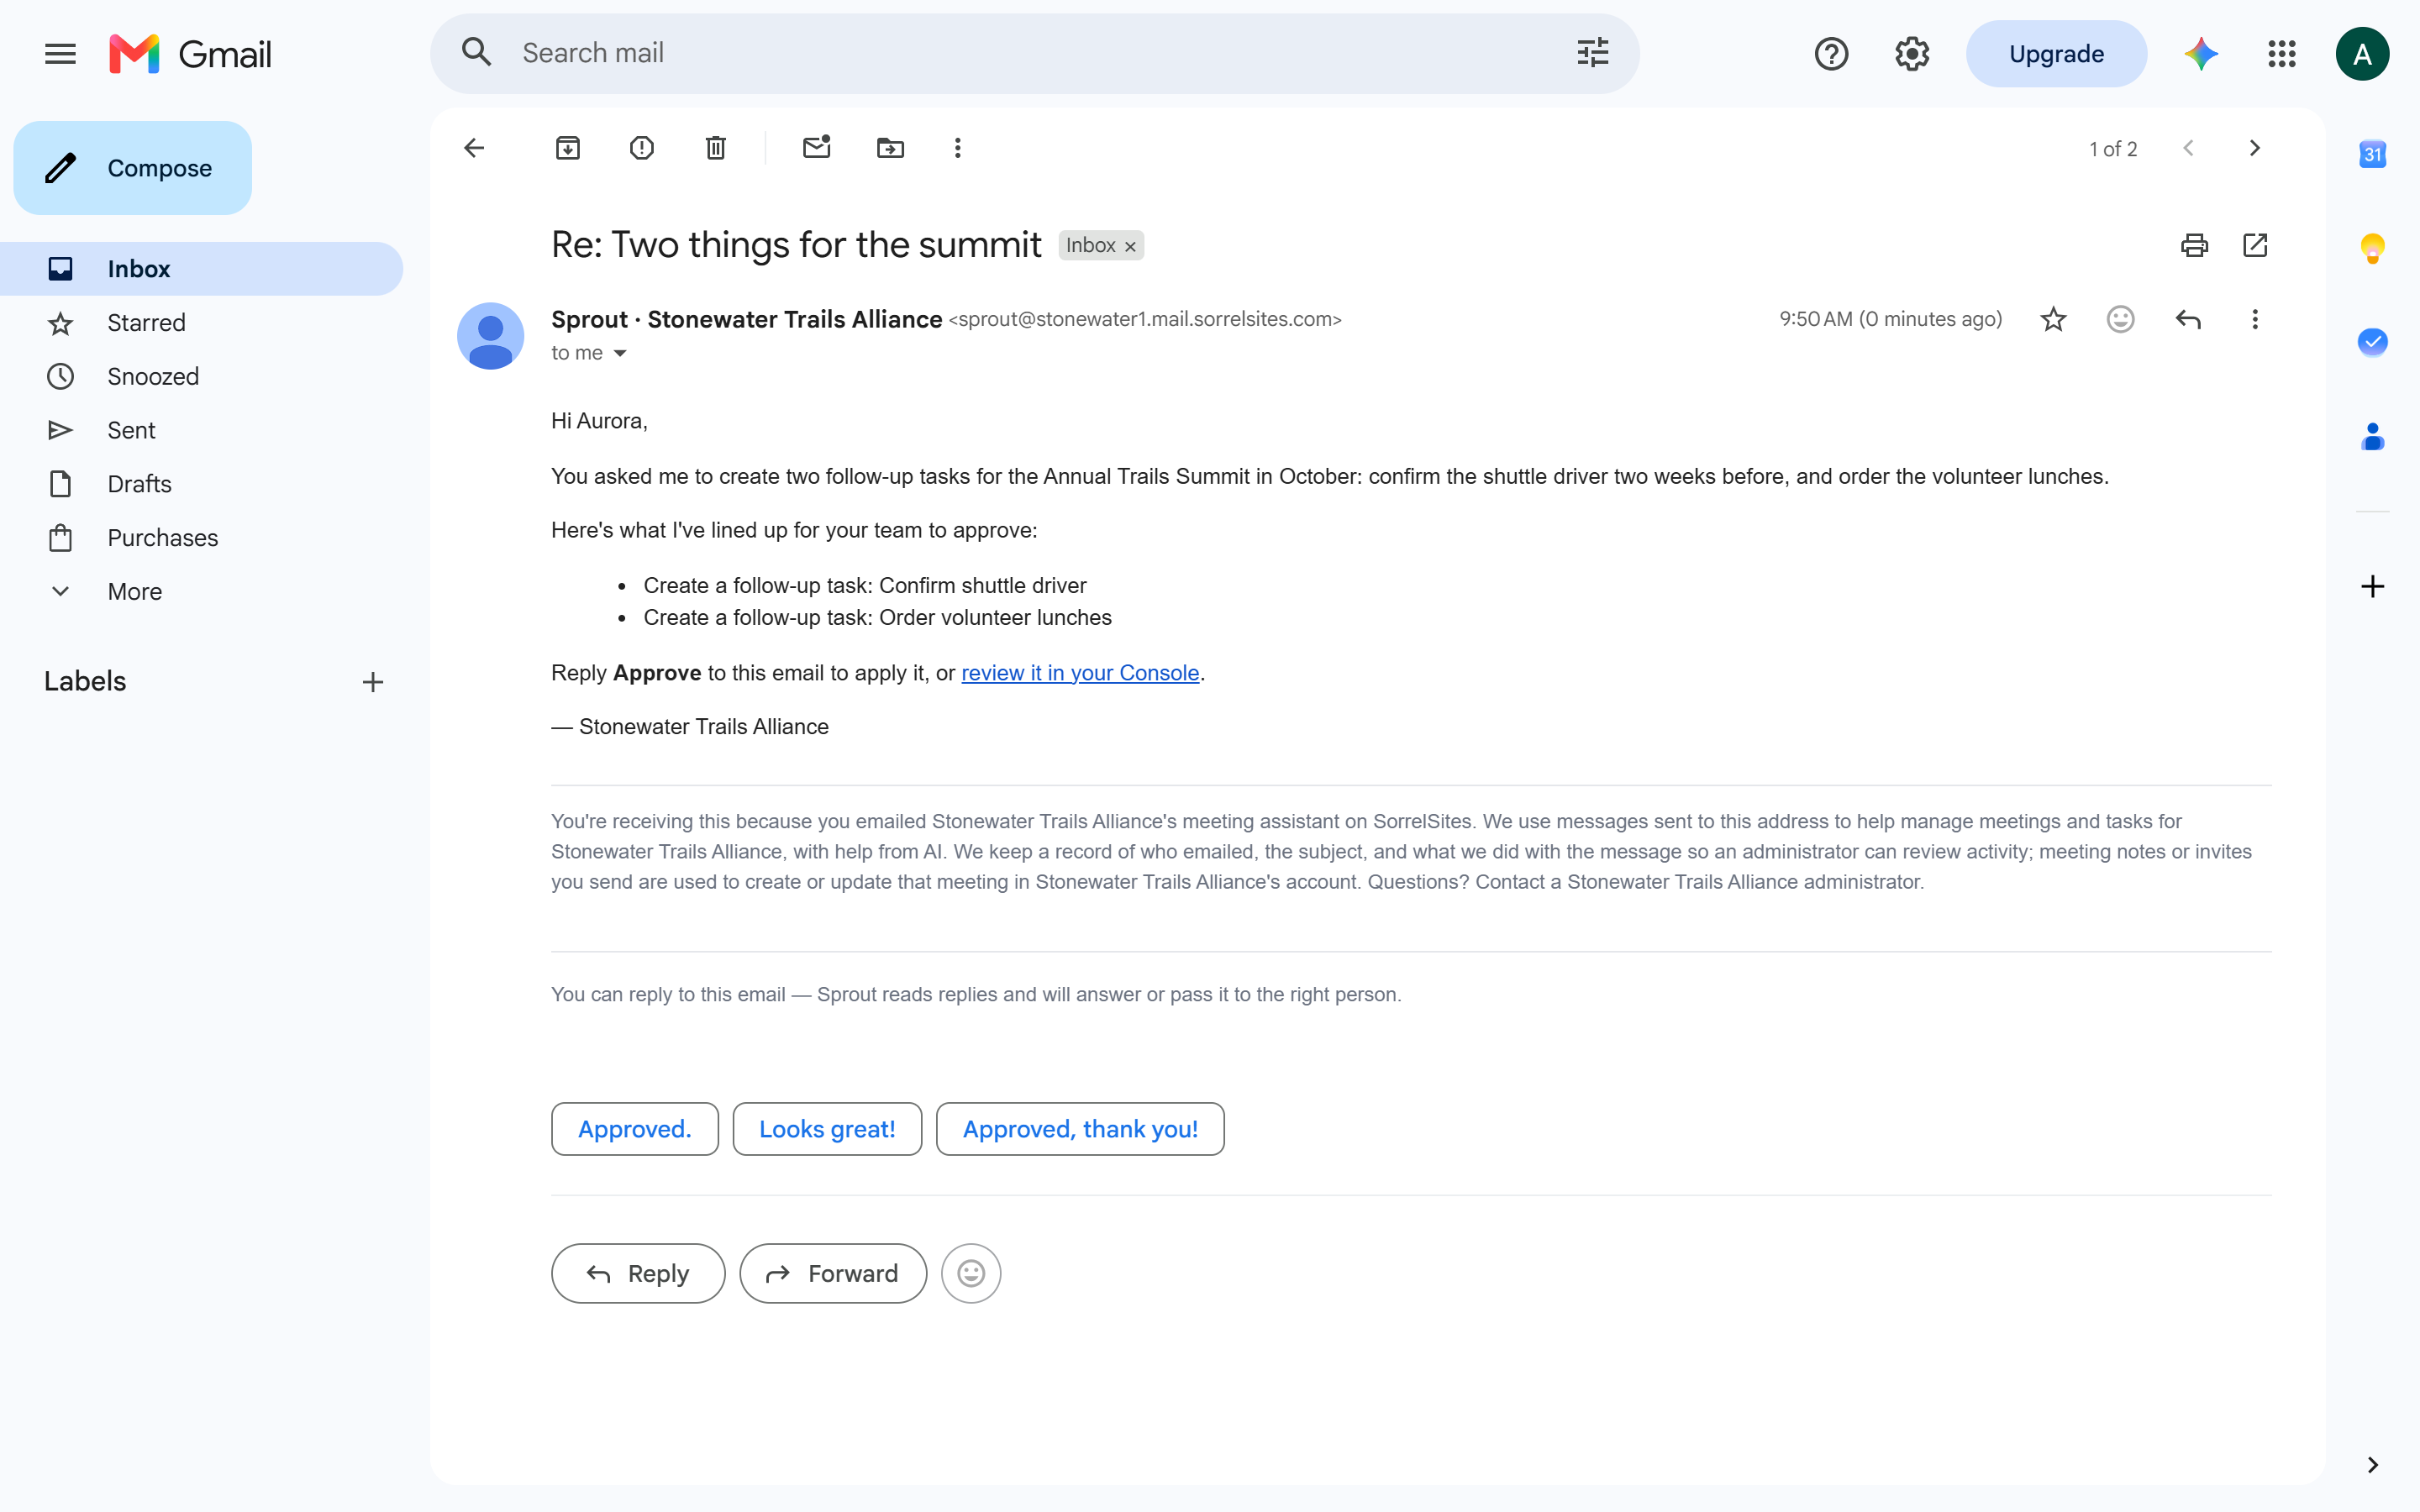The width and height of the screenshot is (2420, 1512).
Task: Delete this email with trash icon
Action: (x=716, y=148)
